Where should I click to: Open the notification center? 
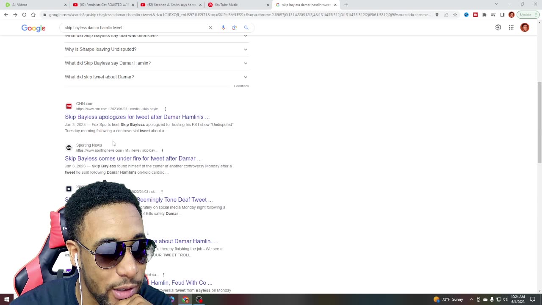[x=533, y=299]
